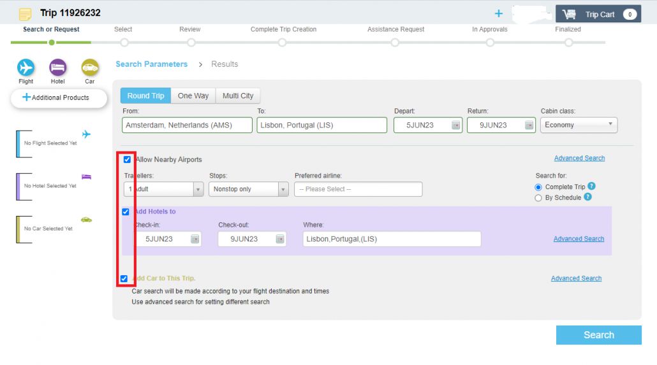Open the Preferred airline selector
The width and height of the screenshot is (657, 365).
358,189
